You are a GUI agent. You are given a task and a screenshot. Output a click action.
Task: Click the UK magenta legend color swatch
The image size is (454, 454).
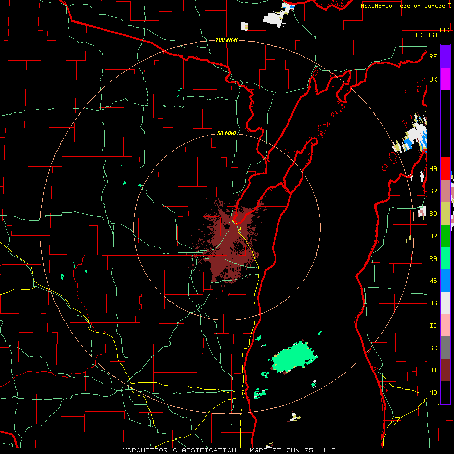pos(445,79)
